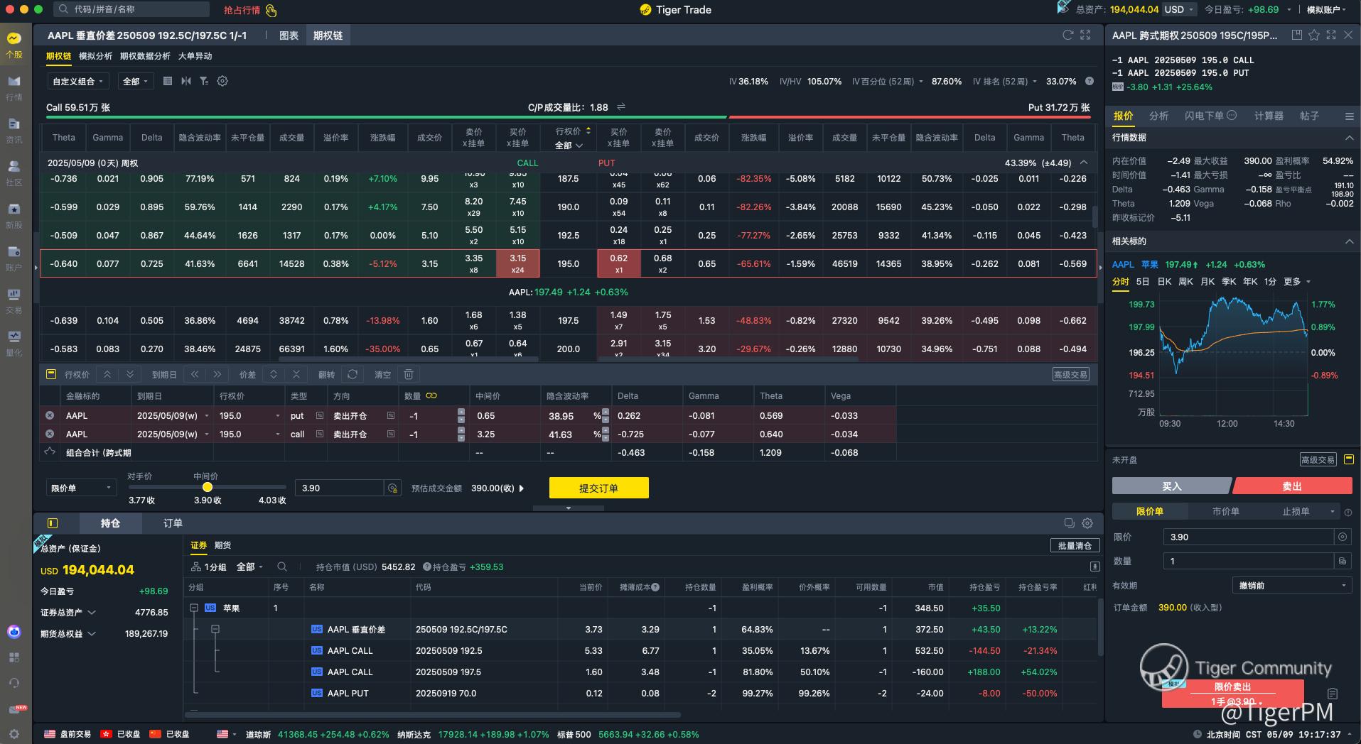This screenshot has height=744, width=1361.
Task: Open the 资讯 news sidebar icon
Action: tap(14, 130)
